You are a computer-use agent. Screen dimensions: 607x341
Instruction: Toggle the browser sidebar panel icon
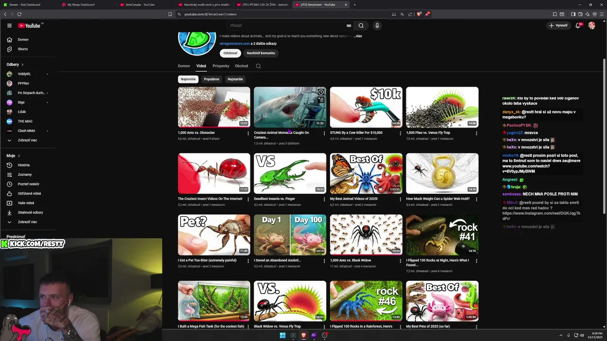573,14
